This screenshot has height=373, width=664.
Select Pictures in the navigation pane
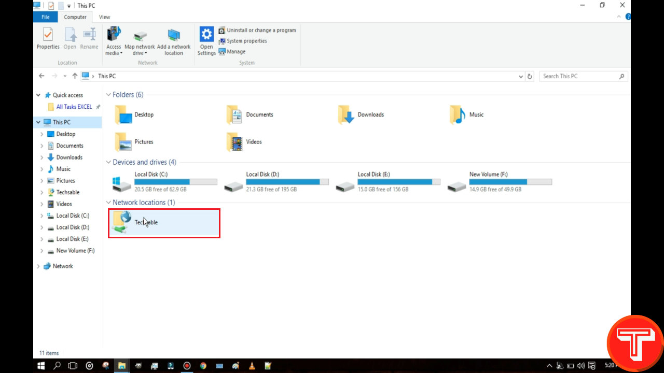tap(65, 181)
